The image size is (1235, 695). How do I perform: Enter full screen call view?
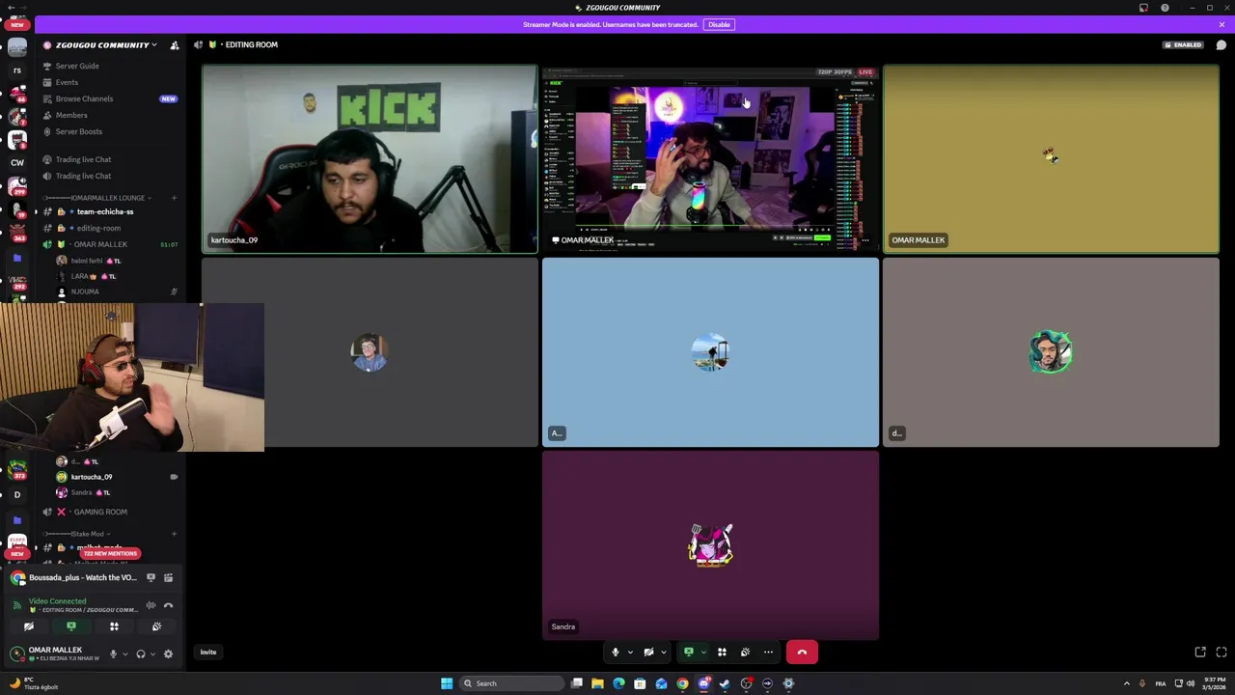click(x=1221, y=653)
